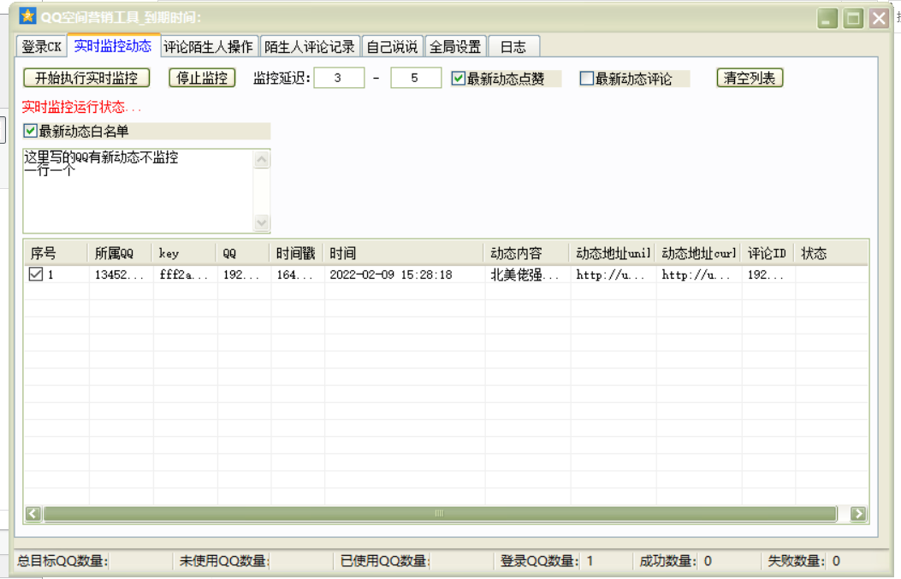Screen dimensions: 901x579
Task: Click the 实时监控运行状态 red status text
Action: coord(81,107)
